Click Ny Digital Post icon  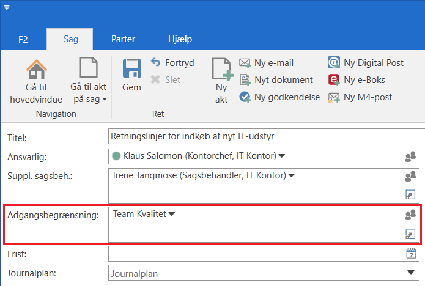coord(334,62)
